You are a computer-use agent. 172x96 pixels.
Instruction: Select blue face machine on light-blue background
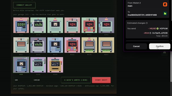55,45
